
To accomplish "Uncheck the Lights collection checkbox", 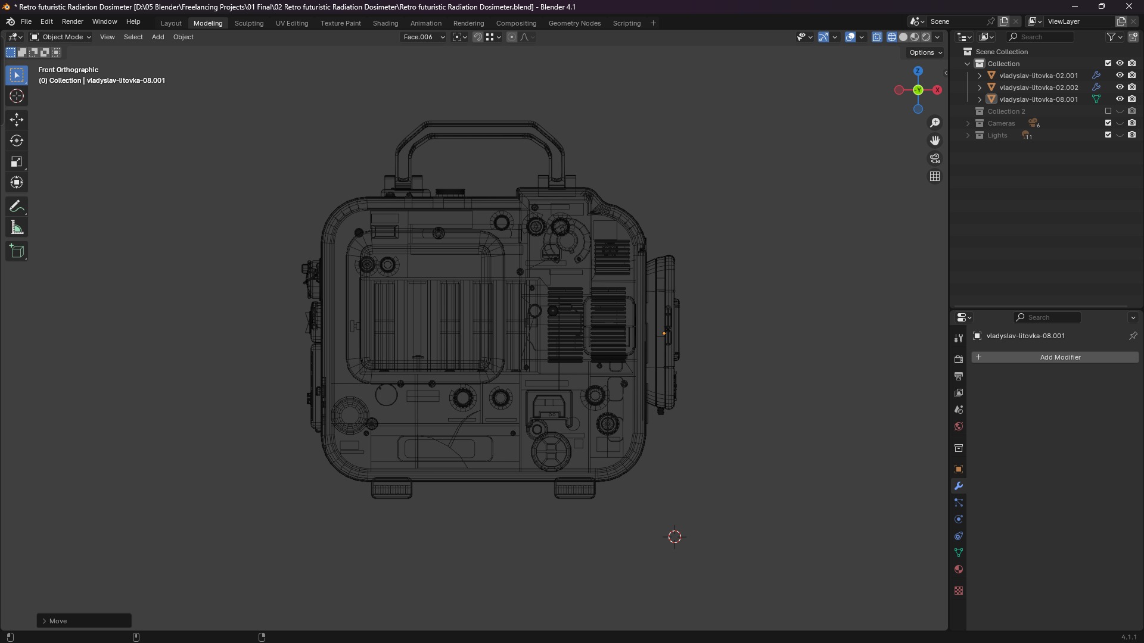I will pyautogui.click(x=1108, y=135).
